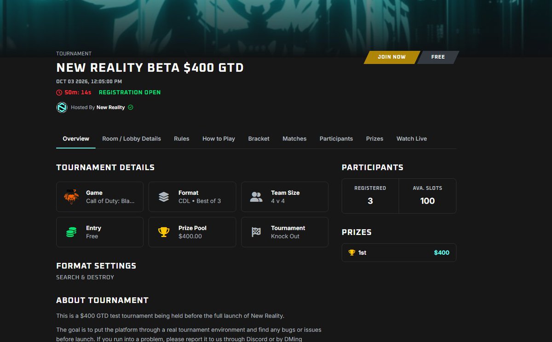Image resolution: width=552 pixels, height=342 pixels.
Task: Click the 'PARTICIPANTS' sidebar heading
Action: pyautogui.click(x=373, y=167)
